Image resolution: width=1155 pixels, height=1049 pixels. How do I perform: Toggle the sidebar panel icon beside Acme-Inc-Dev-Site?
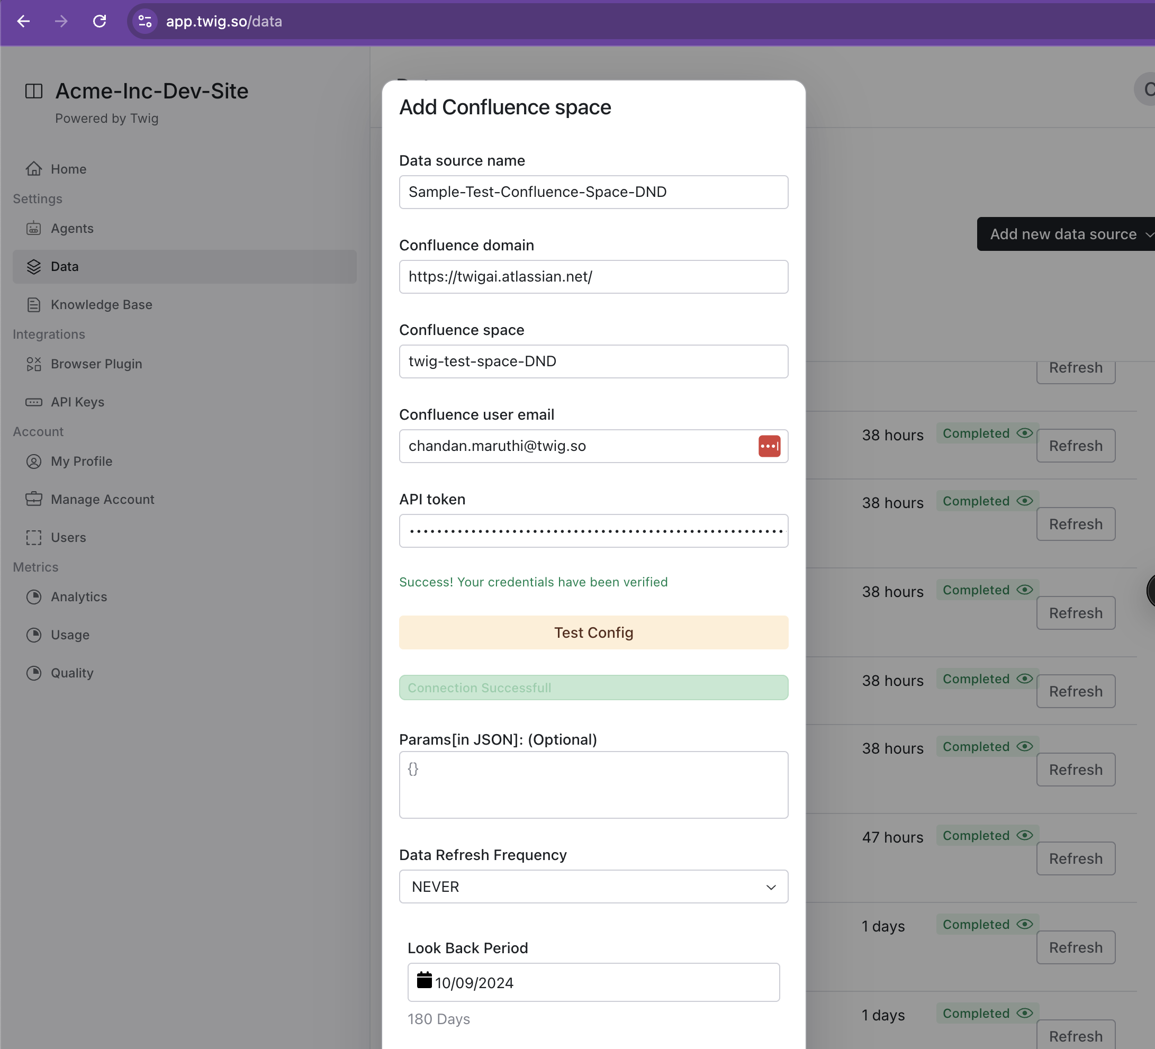pos(34,91)
